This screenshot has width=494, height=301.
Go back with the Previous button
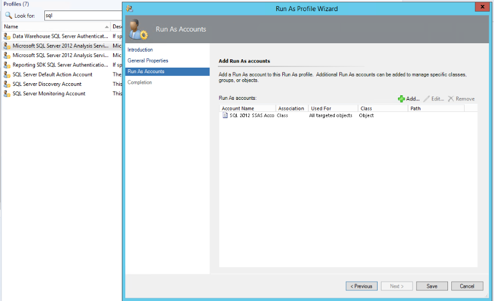(x=361, y=286)
